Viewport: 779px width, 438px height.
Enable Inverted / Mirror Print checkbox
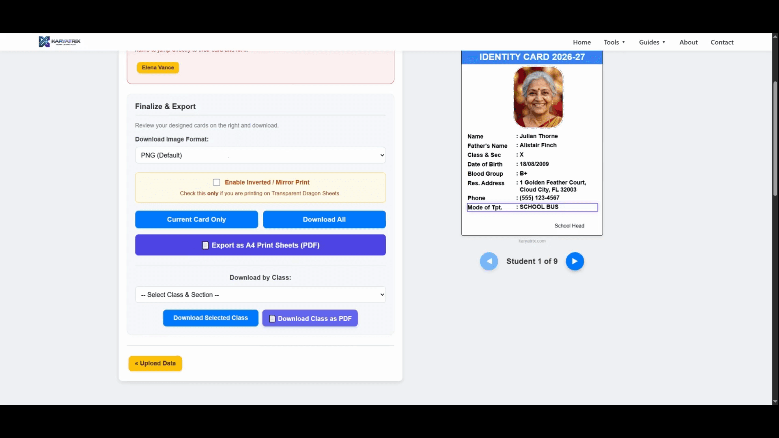coord(217,182)
